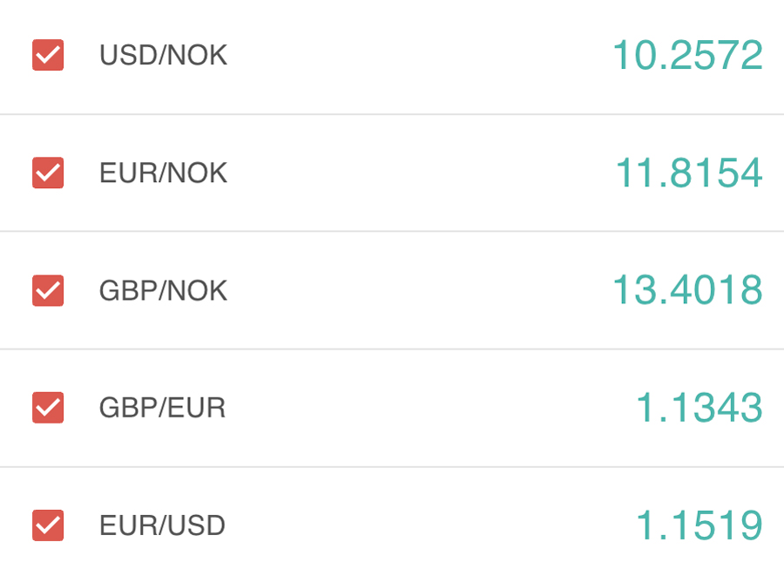Click the USD/NOK pair label
Viewport: 784px width, 576px height.
163,56
